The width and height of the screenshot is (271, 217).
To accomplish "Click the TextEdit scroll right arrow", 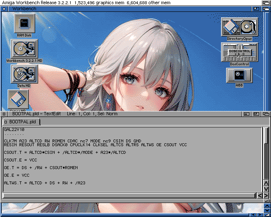I will pyautogui.click(x=266, y=195).
